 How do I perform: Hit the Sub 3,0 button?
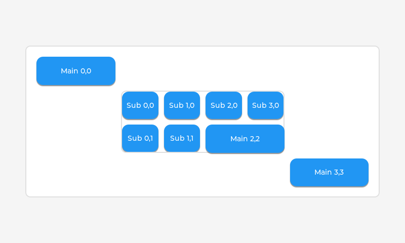pyautogui.click(x=265, y=105)
